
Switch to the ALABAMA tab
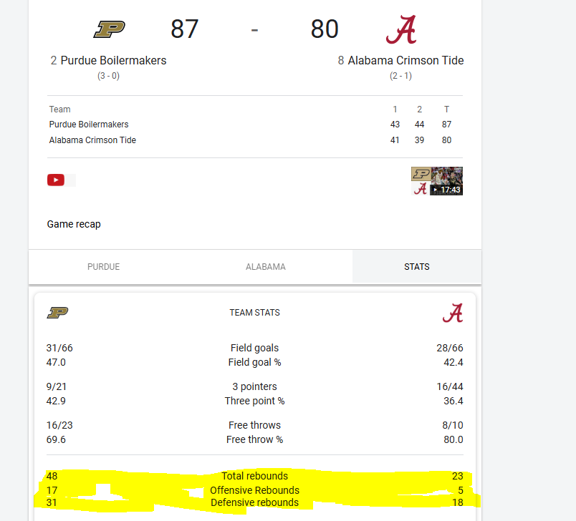tap(266, 267)
